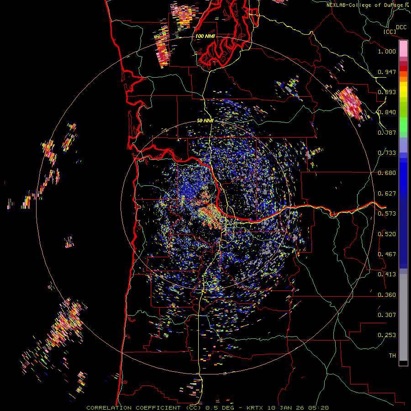This screenshot has width=411, height=411.
Task: Click the 100 NMI range ring label
Action: click(x=205, y=36)
